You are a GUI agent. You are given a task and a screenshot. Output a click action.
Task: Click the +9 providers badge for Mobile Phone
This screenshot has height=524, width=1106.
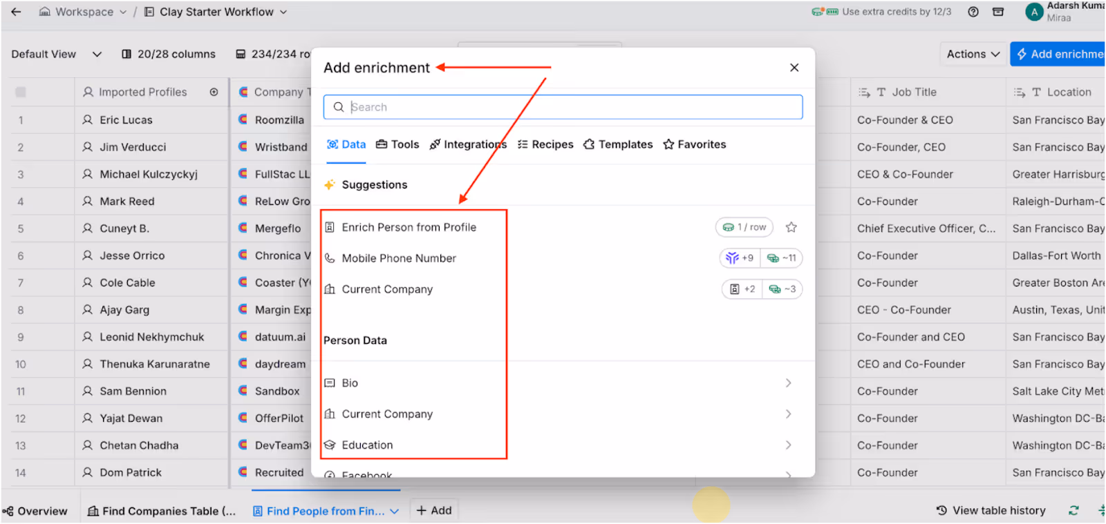pos(740,258)
